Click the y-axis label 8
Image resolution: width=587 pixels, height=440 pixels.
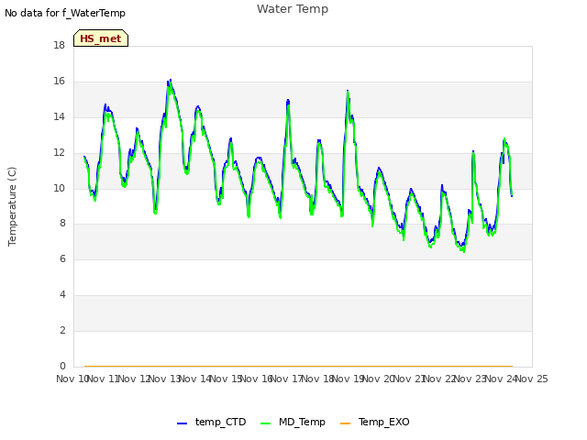(62, 224)
